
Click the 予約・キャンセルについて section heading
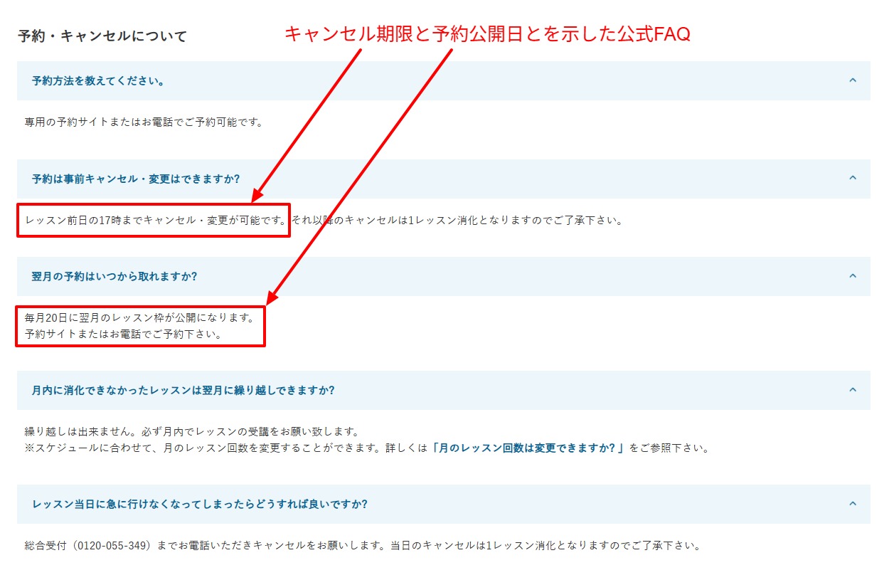(x=102, y=36)
